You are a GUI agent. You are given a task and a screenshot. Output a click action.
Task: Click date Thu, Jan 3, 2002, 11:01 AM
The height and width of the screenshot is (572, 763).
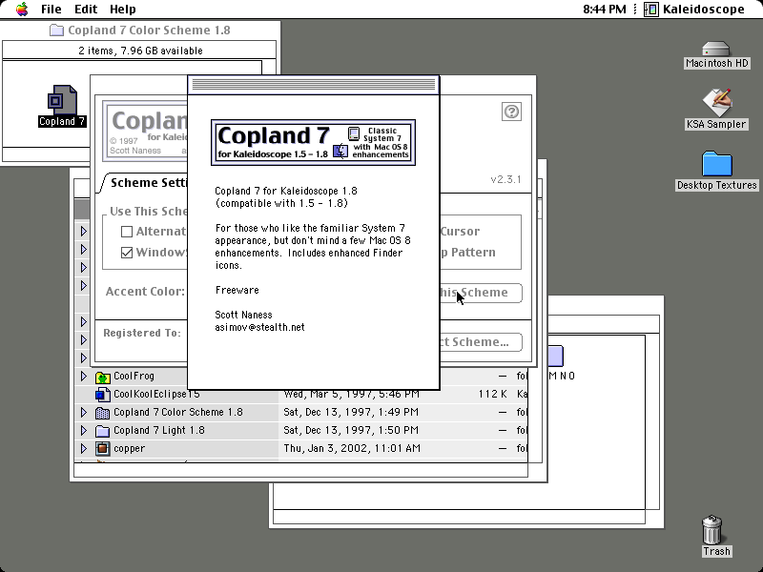(352, 448)
